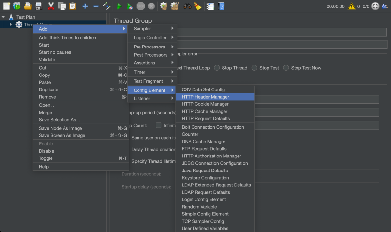Click the blue minus Collapse All icon
This screenshot has width=391, height=232.
coord(96,6)
